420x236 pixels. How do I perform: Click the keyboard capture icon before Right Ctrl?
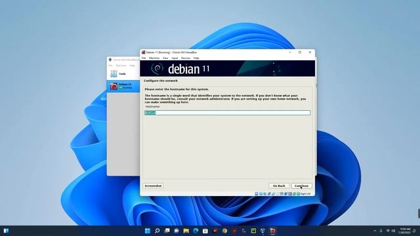298,194
